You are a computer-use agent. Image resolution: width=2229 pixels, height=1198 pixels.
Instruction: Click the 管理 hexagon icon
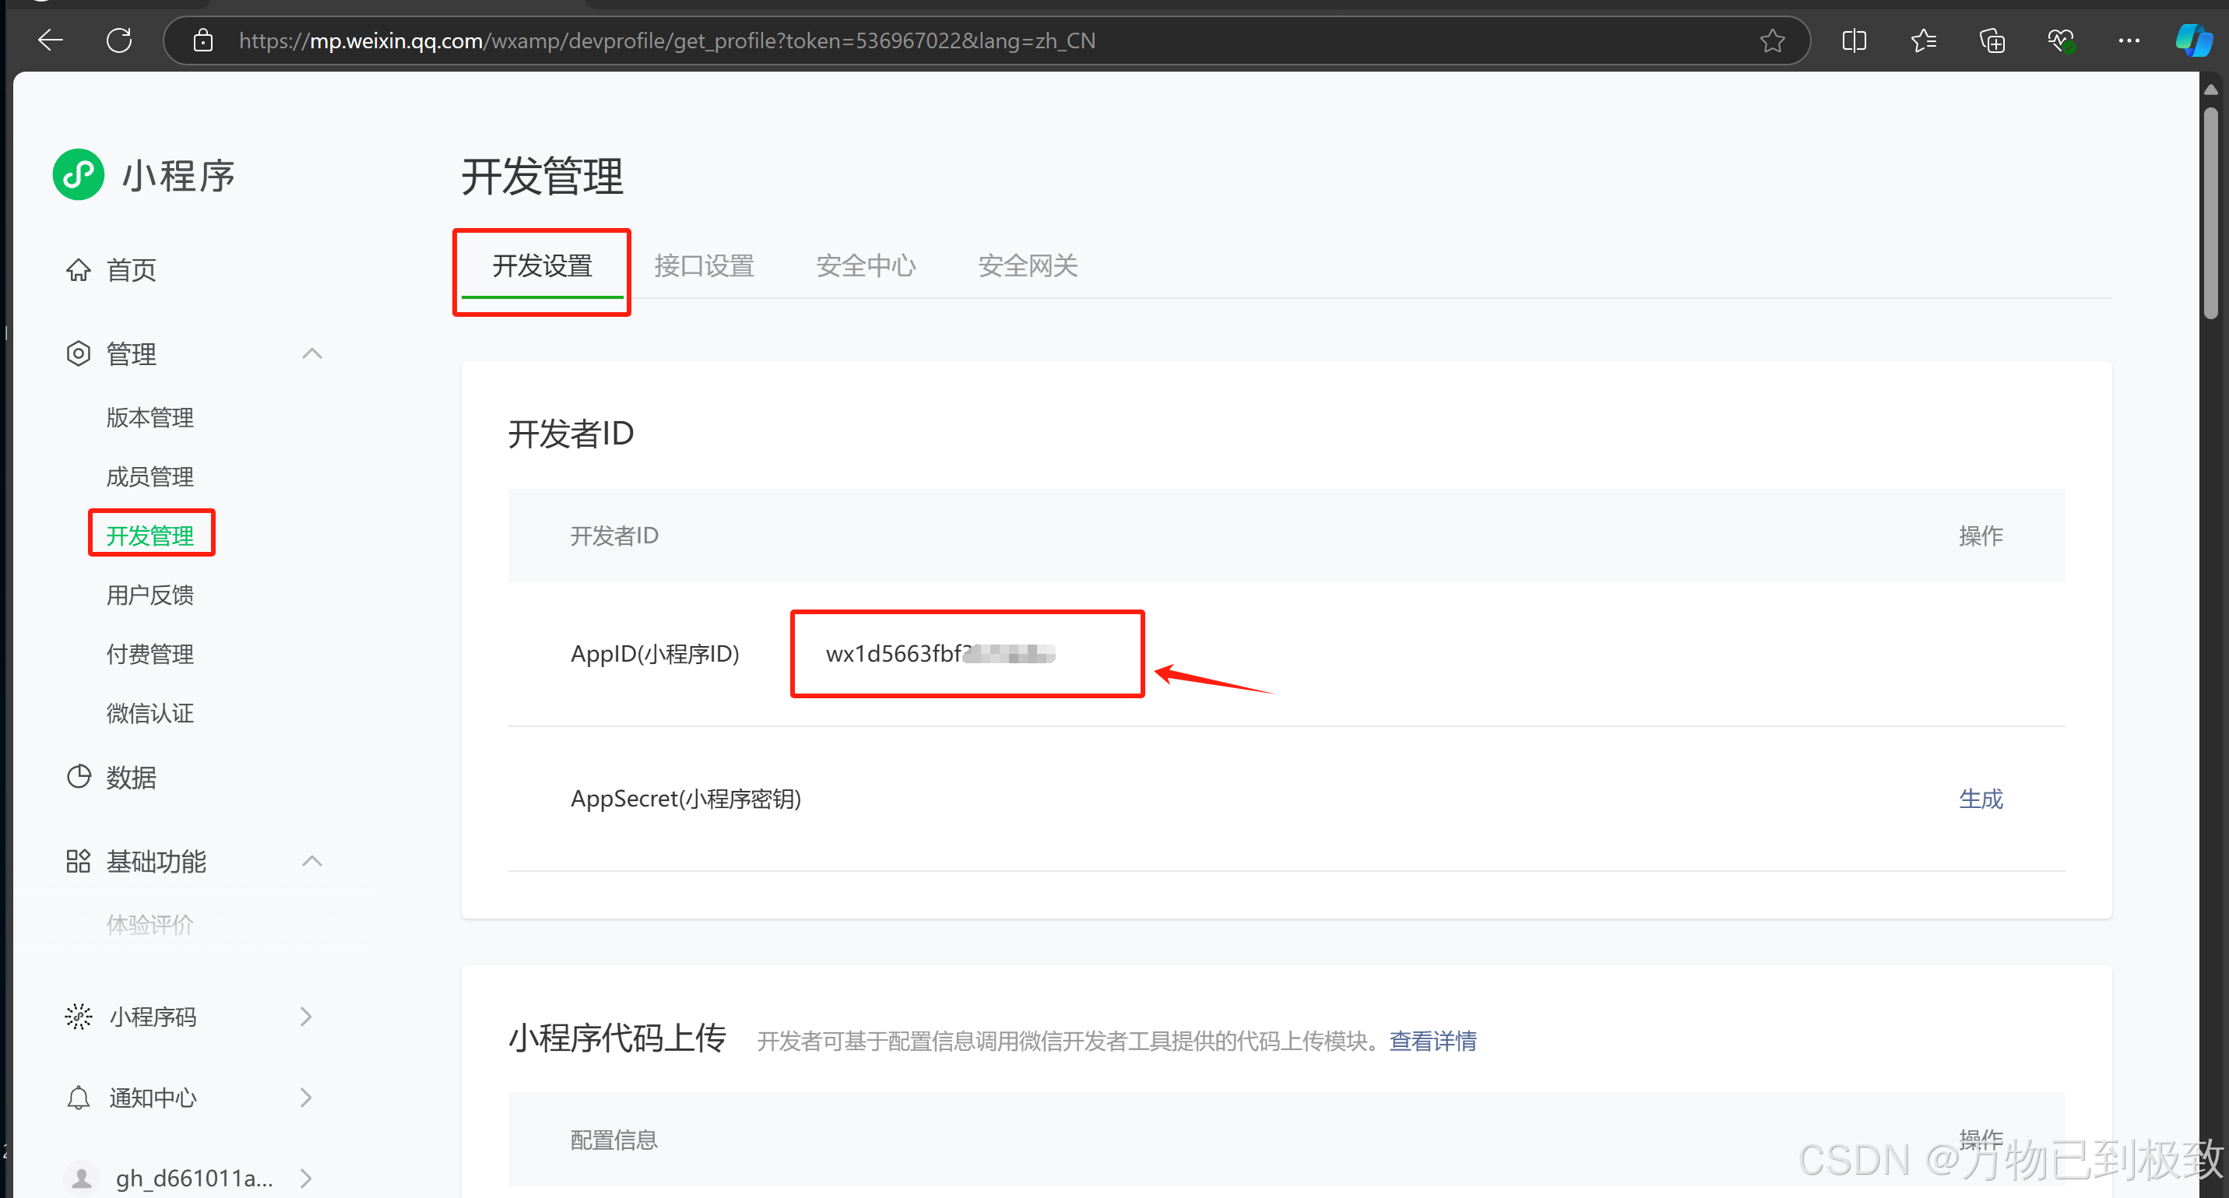(78, 353)
